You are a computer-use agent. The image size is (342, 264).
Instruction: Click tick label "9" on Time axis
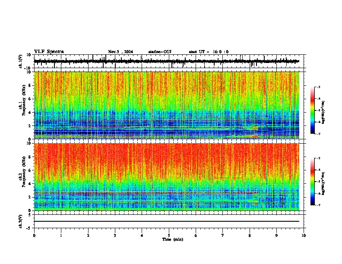coord(276,236)
